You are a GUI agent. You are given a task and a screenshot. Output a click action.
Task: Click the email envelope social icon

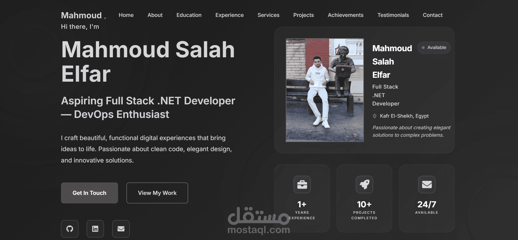tap(121, 229)
